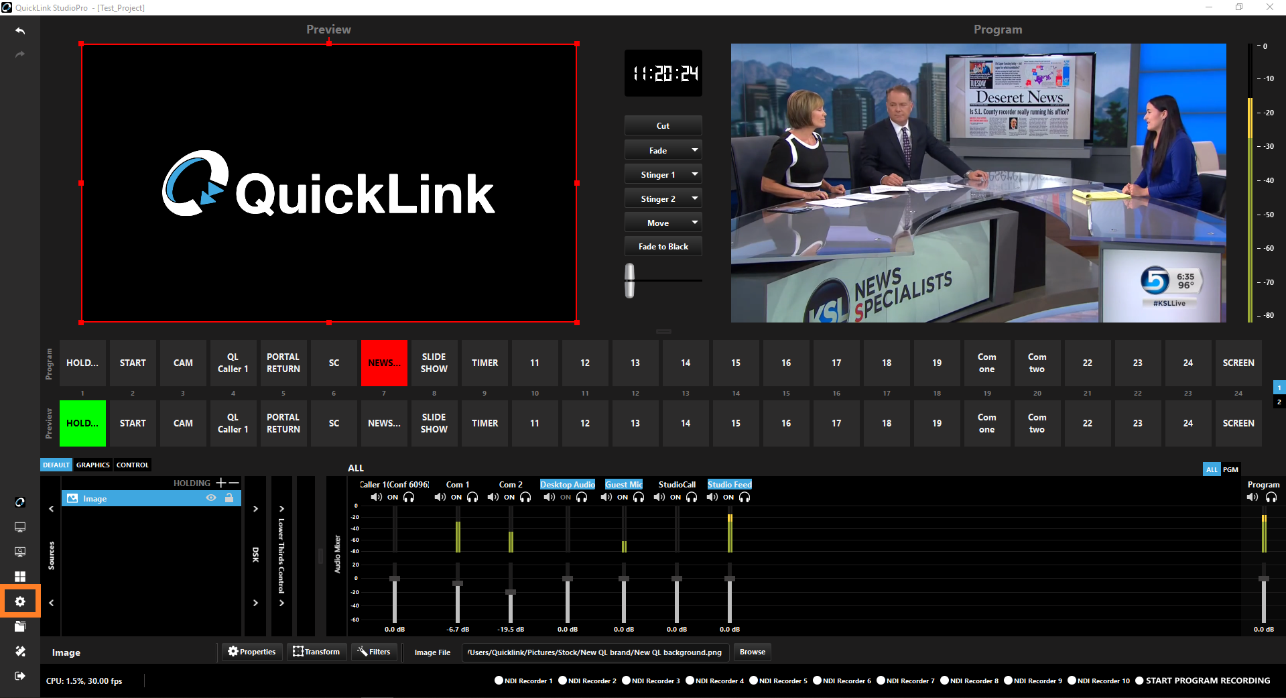Click the design tools sidebar icon

[x=20, y=651]
